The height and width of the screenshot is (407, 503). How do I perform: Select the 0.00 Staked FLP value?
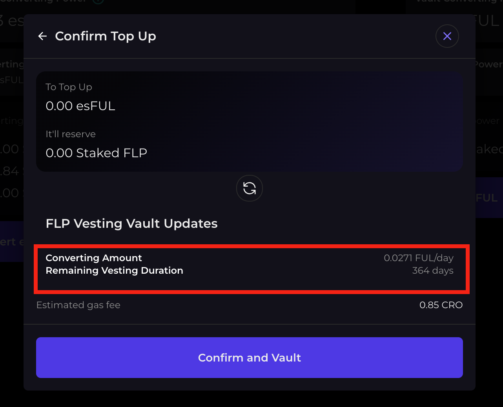coord(96,153)
